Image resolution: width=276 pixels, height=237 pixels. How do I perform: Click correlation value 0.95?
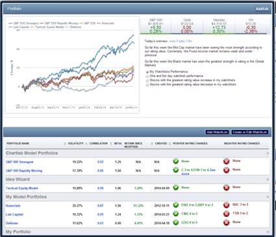(x=101, y=188)
